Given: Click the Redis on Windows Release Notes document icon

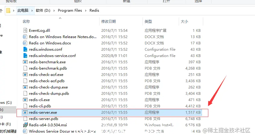Looking at the screenshot, I should point(25,37).
